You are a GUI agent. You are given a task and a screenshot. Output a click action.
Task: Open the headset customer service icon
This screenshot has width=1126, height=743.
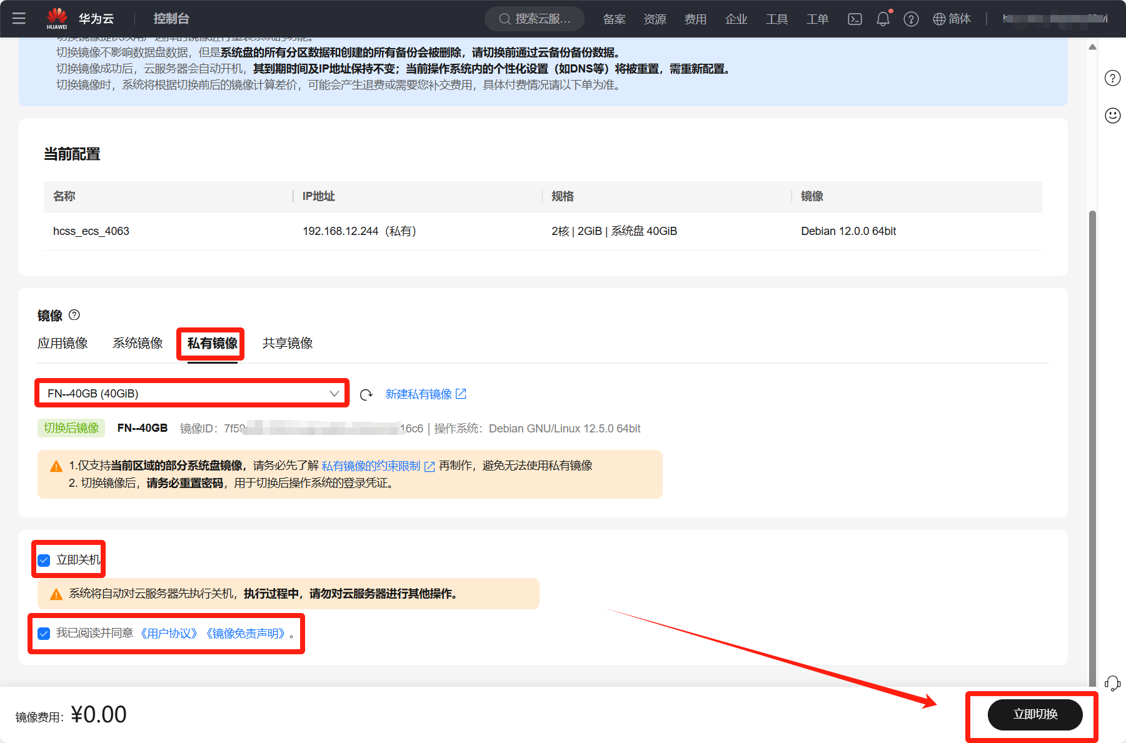point(1112,683)
